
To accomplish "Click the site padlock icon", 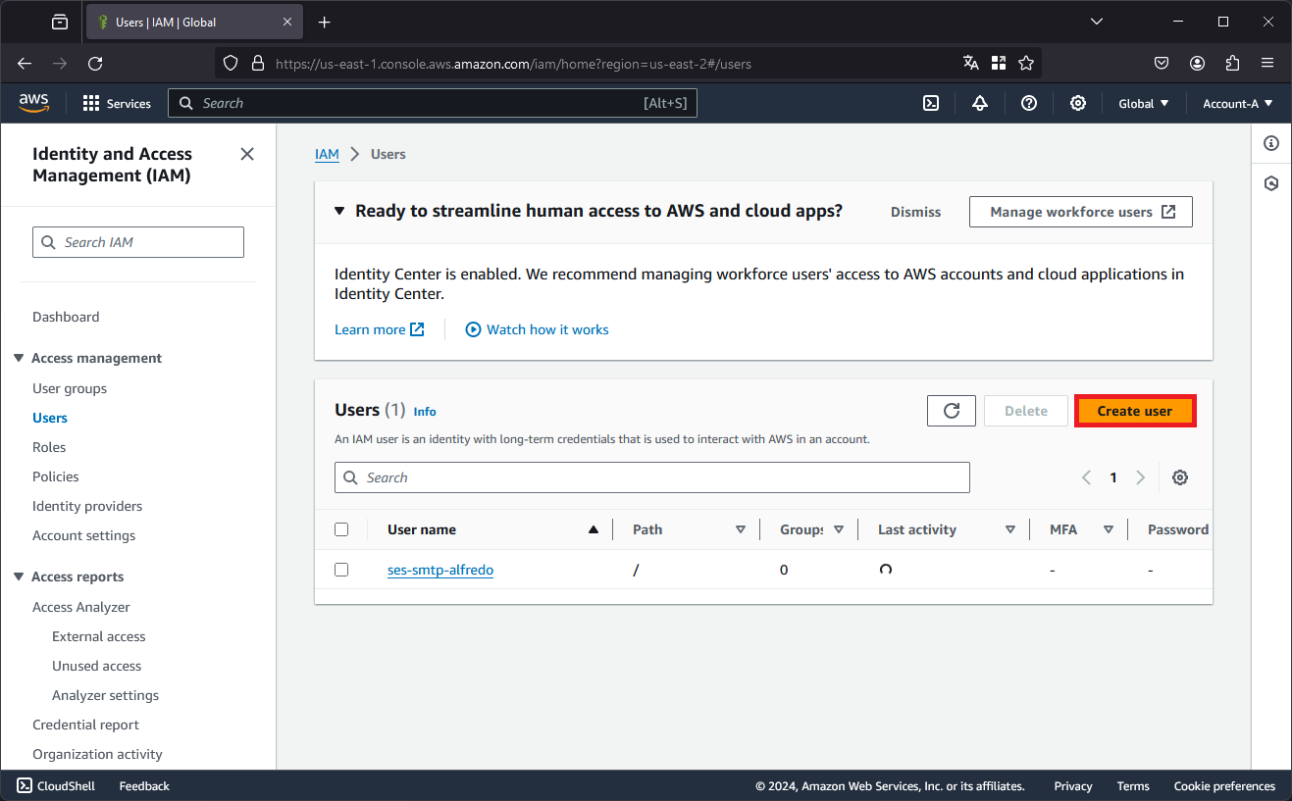I will tap(258, 63).
